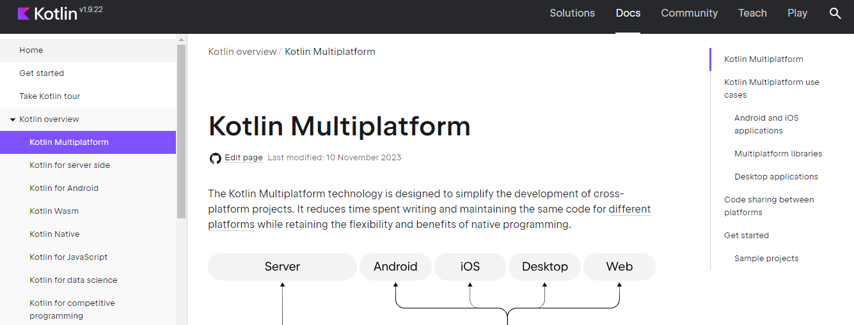
Task: Select the Docs tab in header
Action: [x=628, y=13]
